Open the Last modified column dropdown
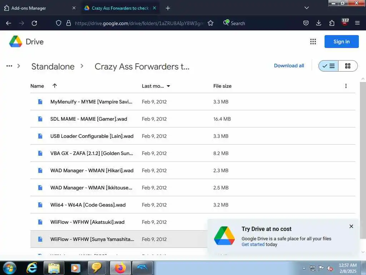The height and width of the screenshot is (275, 366). [x=168, y=86]
